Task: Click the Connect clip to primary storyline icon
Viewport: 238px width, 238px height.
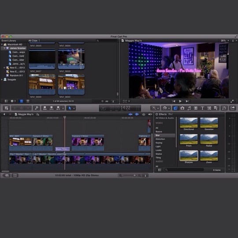Action: point(45,108)
